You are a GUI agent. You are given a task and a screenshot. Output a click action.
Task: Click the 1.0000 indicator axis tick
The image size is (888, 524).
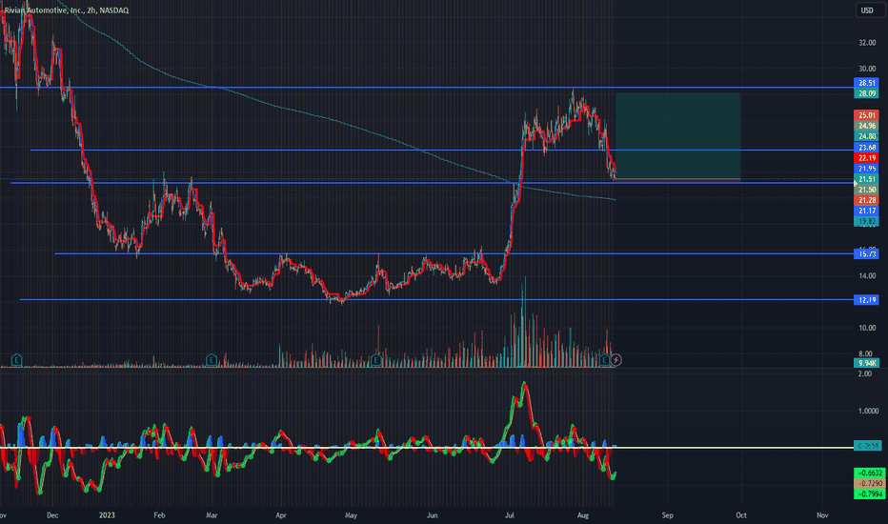click(868, 411)
